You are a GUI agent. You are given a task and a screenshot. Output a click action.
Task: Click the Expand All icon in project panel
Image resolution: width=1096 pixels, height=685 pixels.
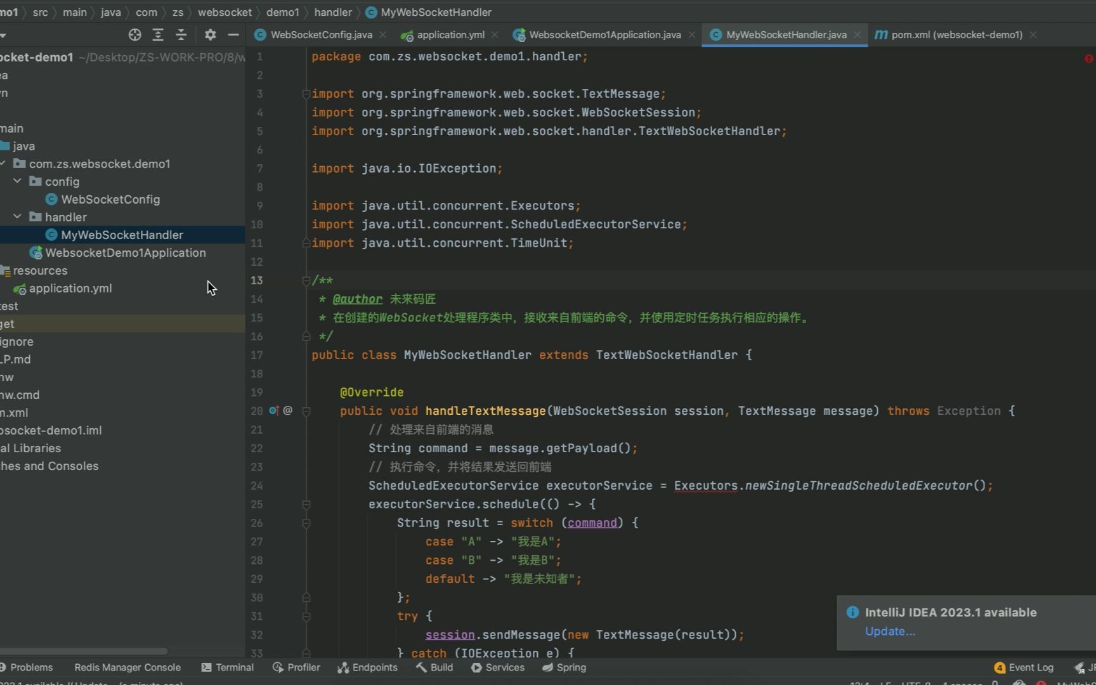(158, 35)
